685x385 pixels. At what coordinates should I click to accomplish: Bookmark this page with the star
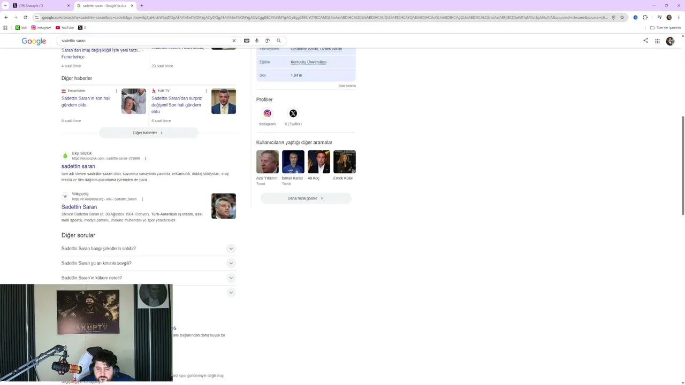pos(622,17)
